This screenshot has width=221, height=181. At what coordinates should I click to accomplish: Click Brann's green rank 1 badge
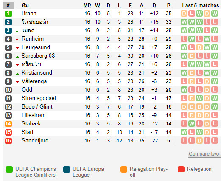(8, 14)
